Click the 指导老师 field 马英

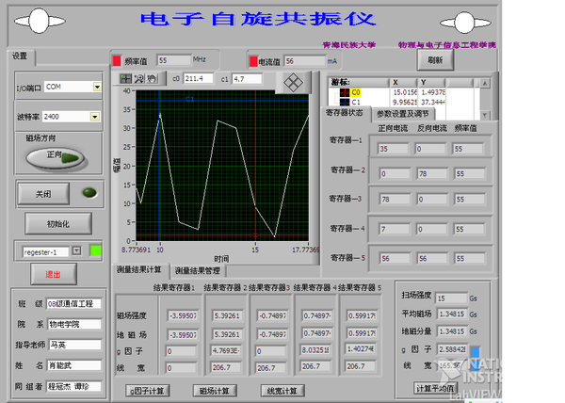click(x=75, y=345)
